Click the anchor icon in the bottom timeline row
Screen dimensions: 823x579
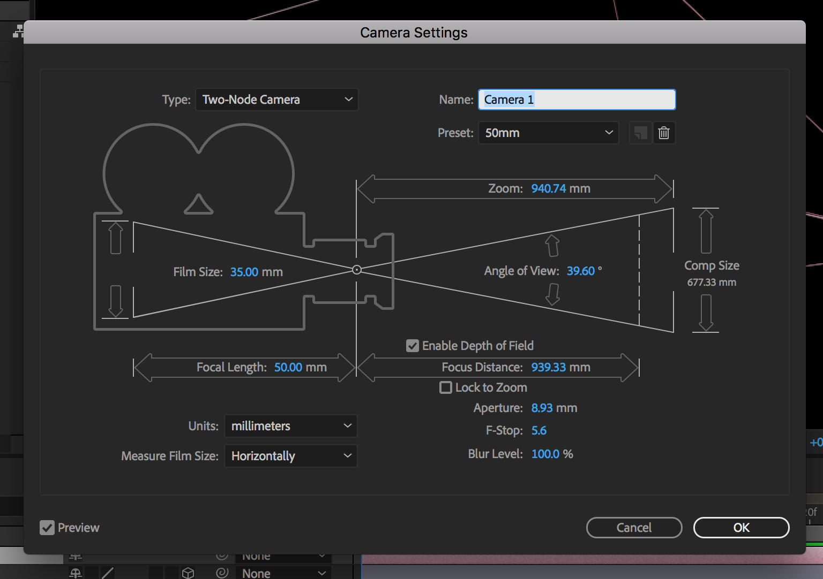pyautogui.click(x=76, y=573)
